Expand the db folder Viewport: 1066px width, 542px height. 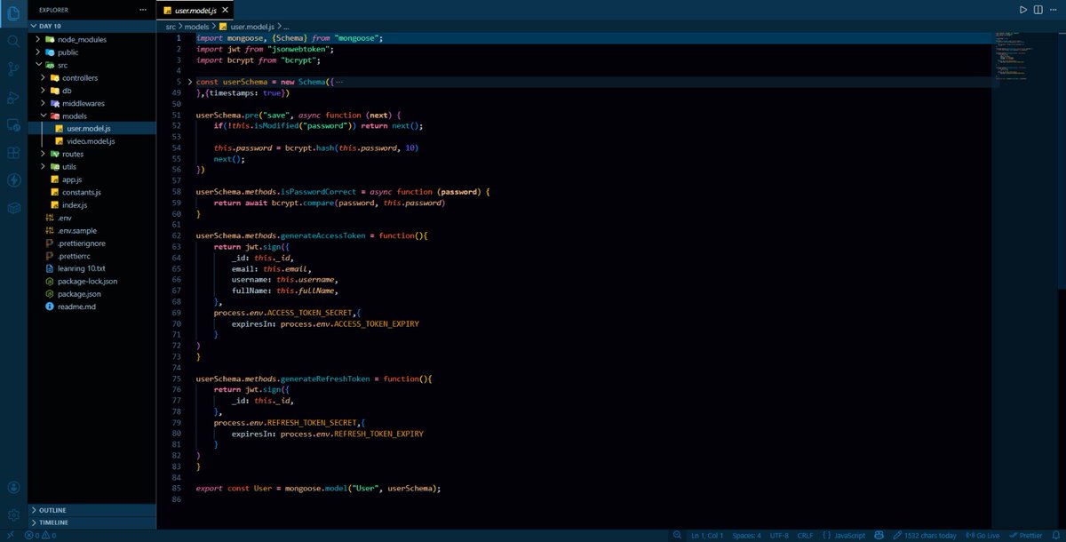click(x=91, y=90)
